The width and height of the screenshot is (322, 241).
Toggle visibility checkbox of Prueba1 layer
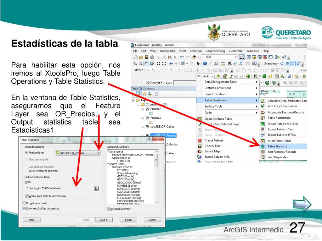coord(147,118)
